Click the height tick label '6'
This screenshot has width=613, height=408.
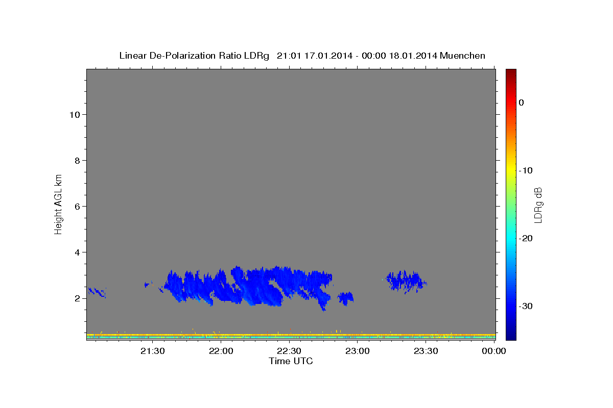77,206
